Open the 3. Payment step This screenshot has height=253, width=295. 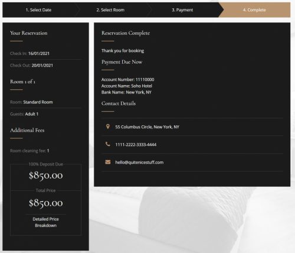click(182, 10)
